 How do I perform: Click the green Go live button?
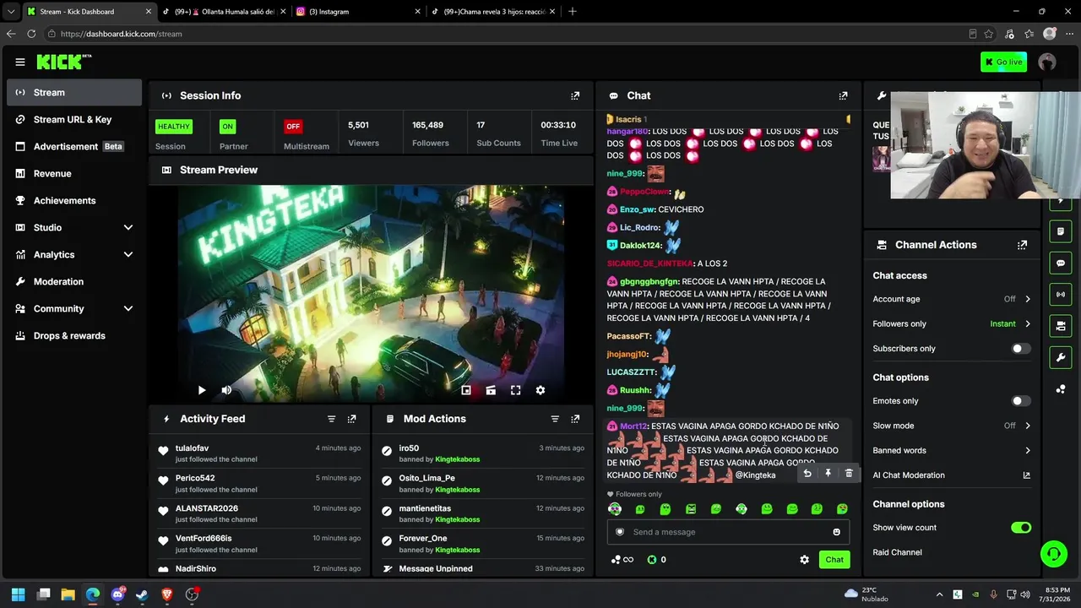tap(1003, 62)
